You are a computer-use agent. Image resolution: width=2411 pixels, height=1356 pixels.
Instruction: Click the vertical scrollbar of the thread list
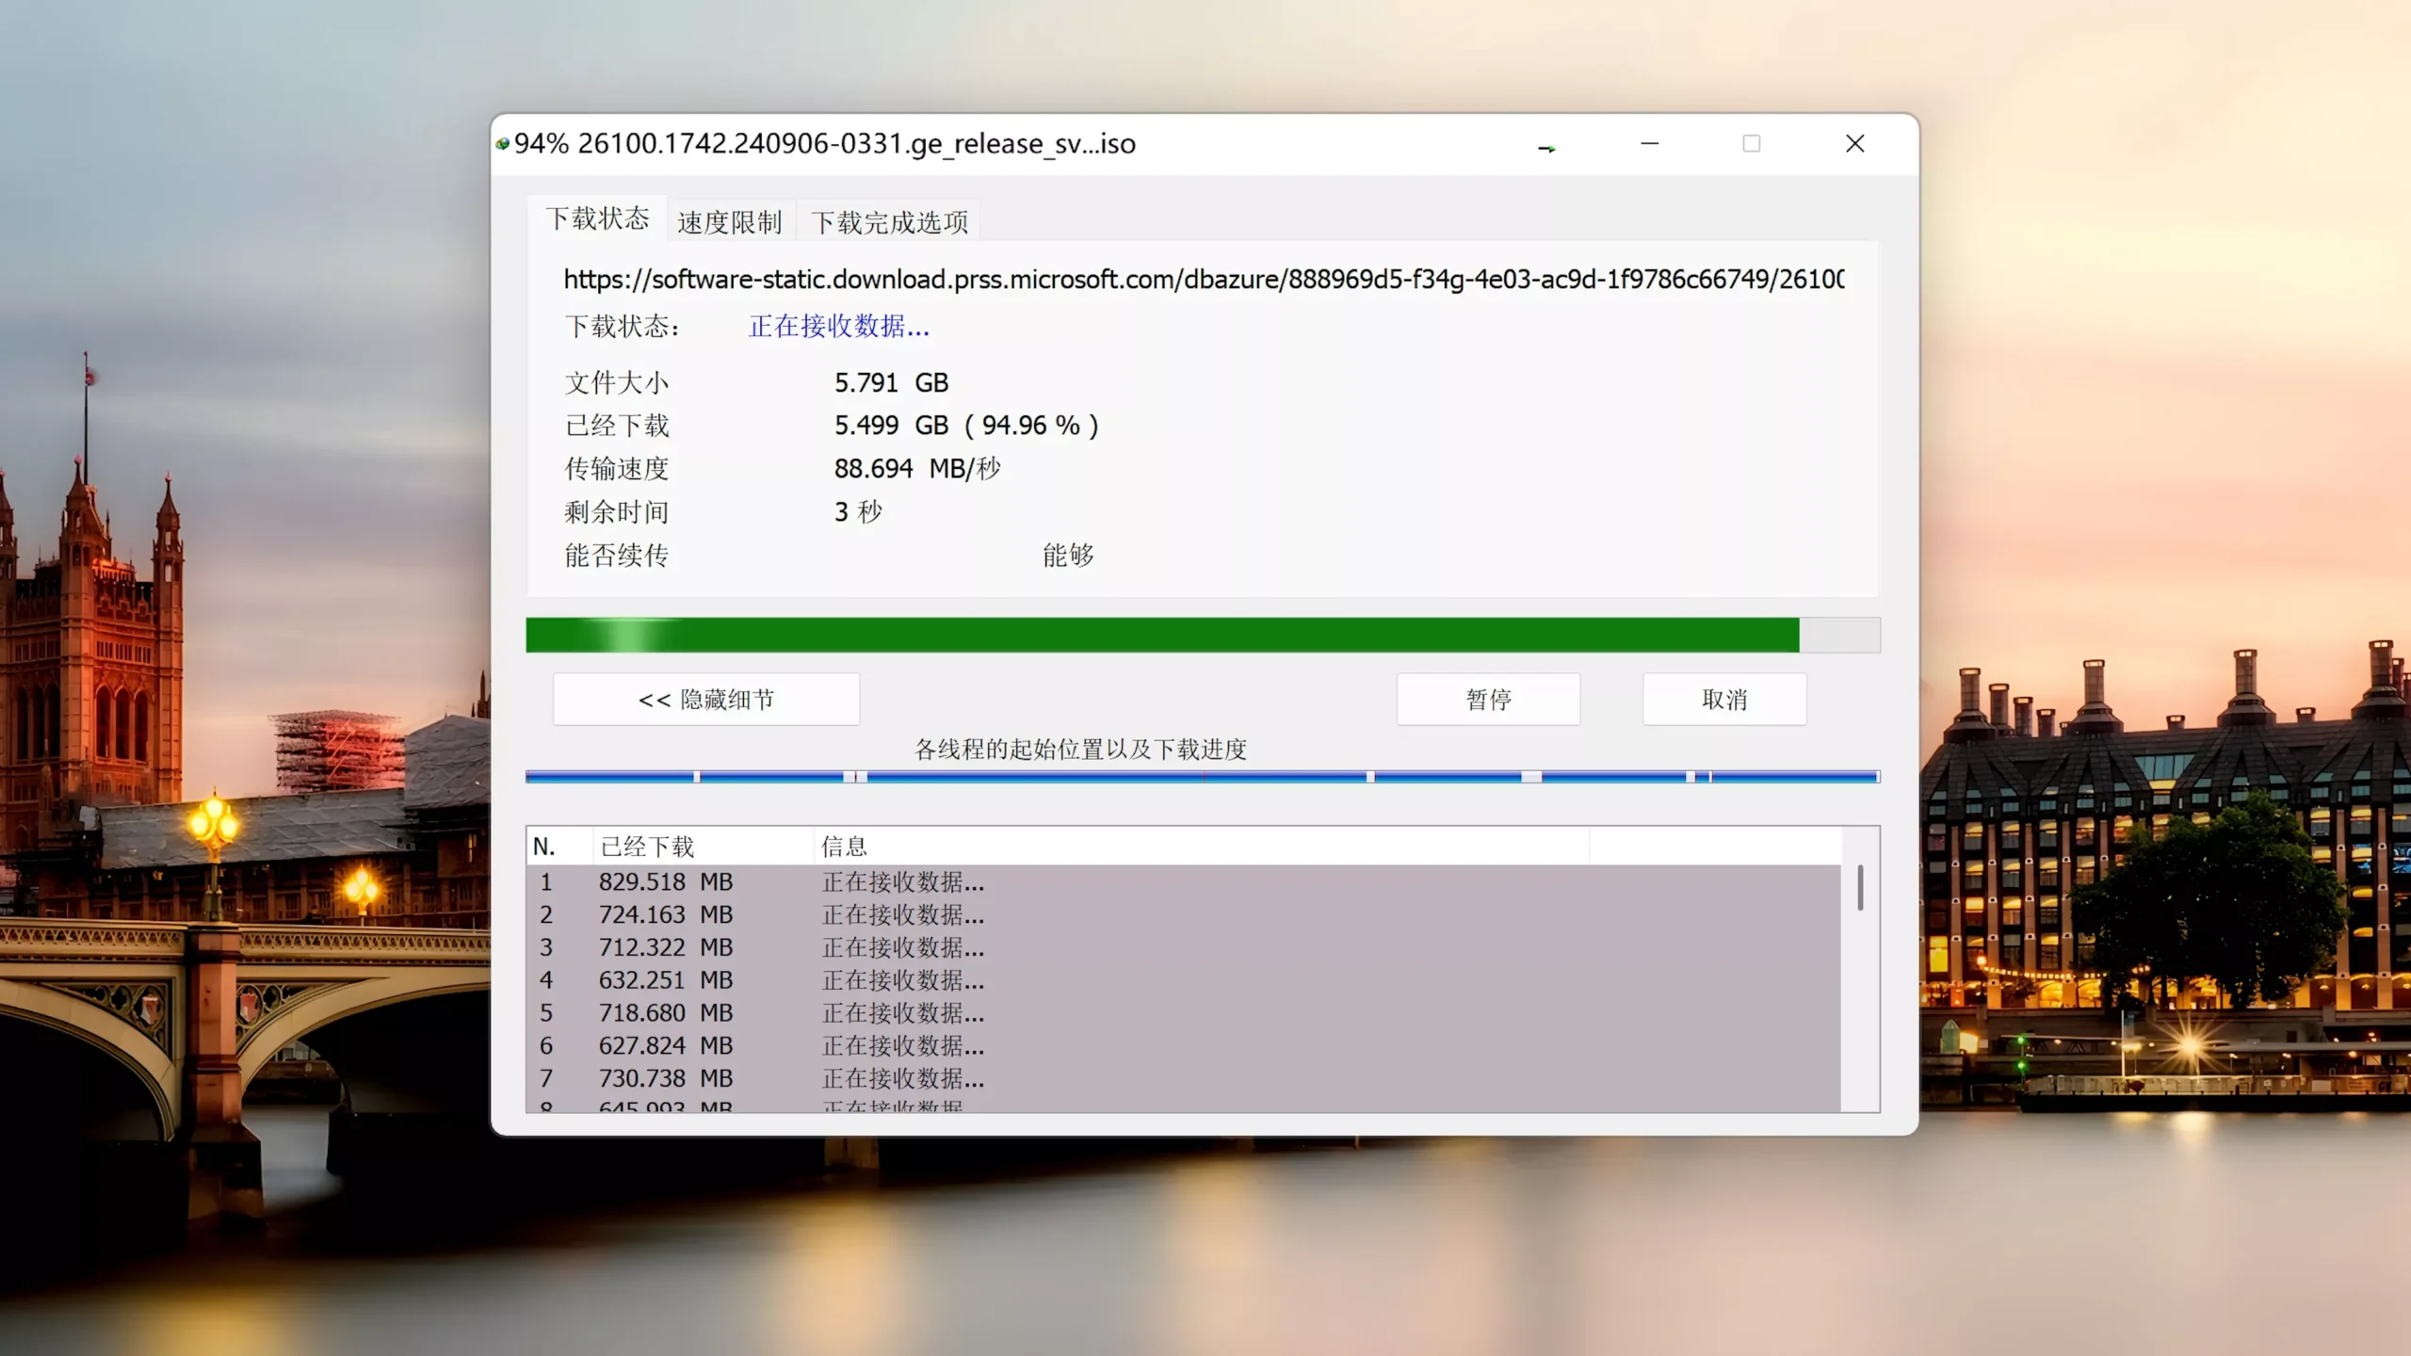click(1860, 885)
